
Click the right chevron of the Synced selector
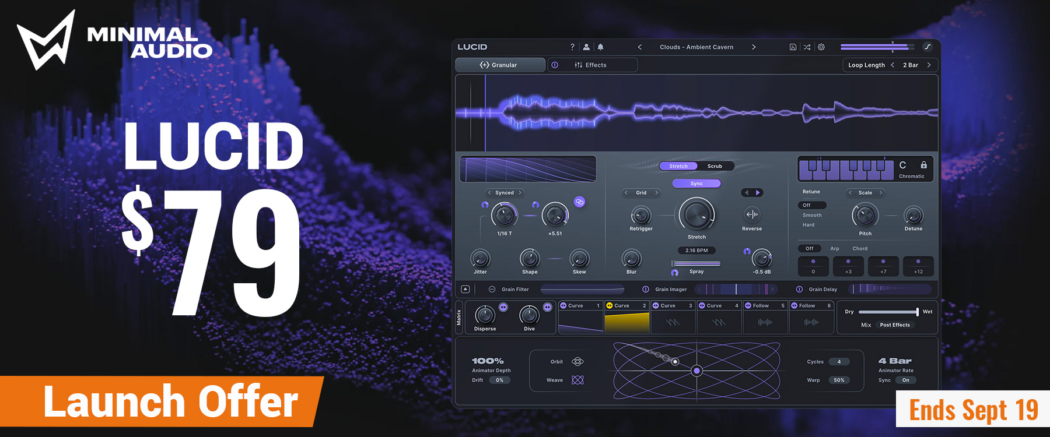(x=520, y=193)
